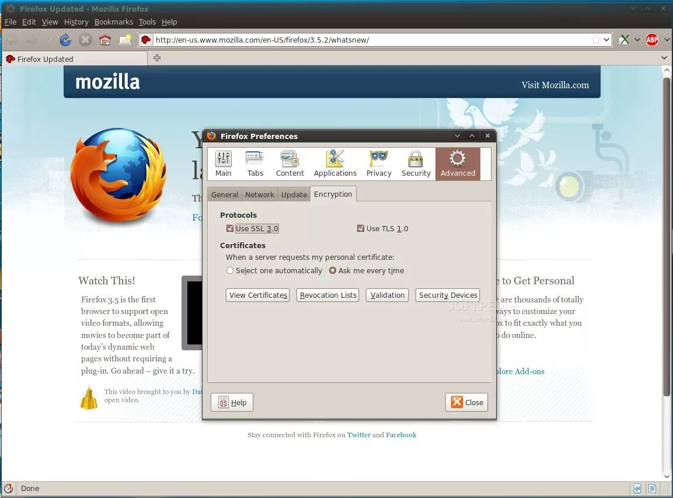Click the View Certificates button
The height and width of the screenshot is (498, 673).
(258, 295)
